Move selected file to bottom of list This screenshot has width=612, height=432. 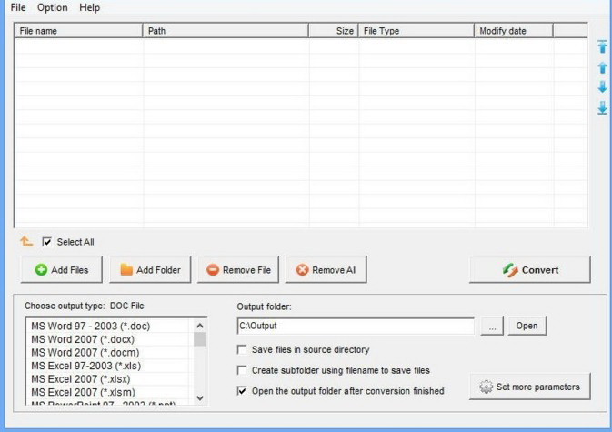tap(602, 107)
